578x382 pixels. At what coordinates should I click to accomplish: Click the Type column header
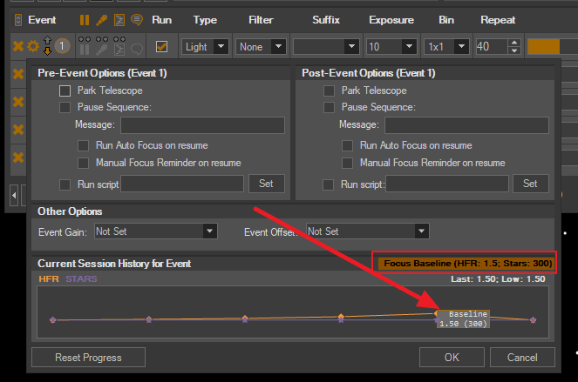click(205, 20)
